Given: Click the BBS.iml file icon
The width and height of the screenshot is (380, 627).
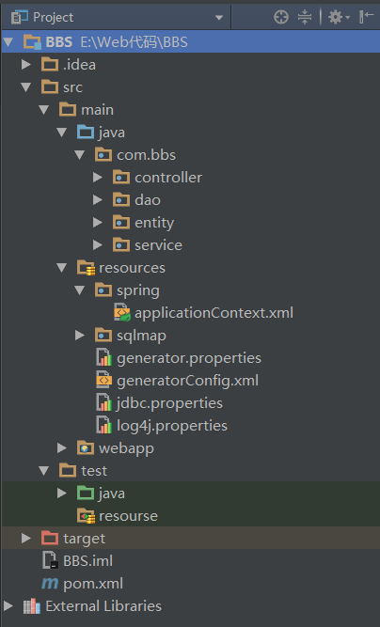Looking at the screenshot, I should click(51, 560).
